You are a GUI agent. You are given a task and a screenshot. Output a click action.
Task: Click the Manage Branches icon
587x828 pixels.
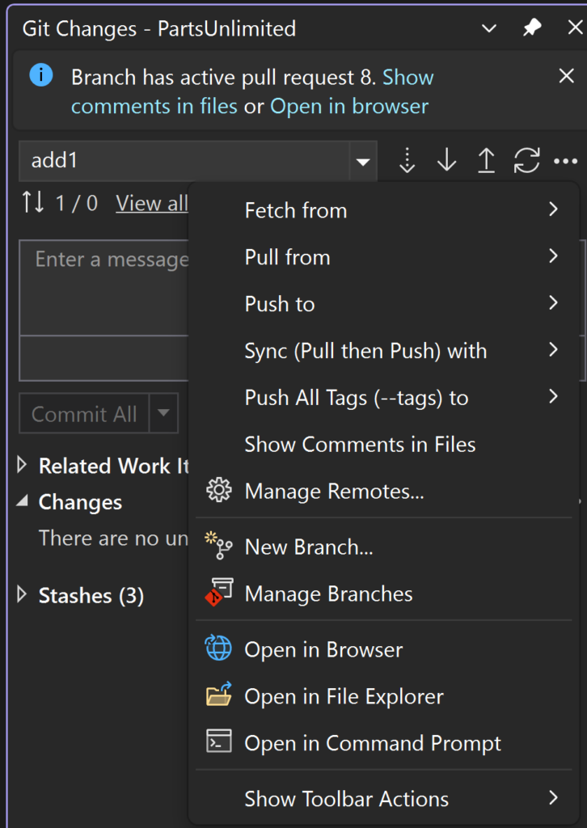tap(217, 594)
